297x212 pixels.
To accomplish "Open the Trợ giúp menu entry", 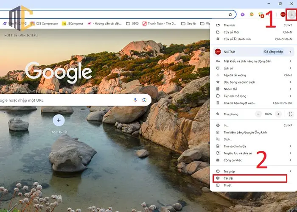I will coord(254,171).
